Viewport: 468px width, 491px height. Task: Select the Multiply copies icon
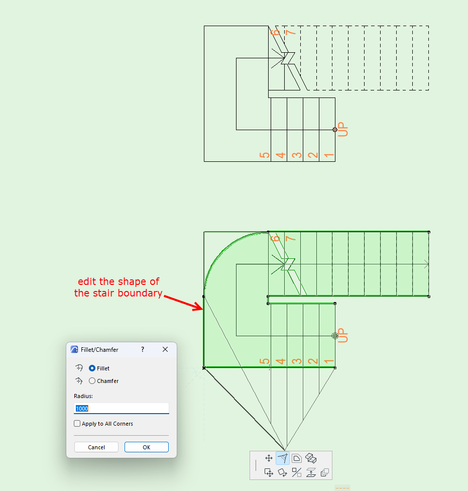(x=325, y=472)
